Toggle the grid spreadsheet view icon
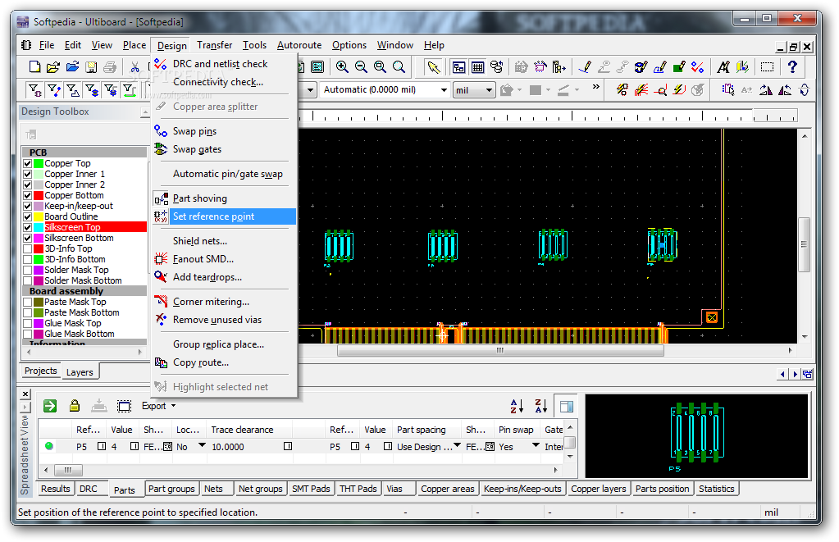839x542 pixels. click(x=478, y=67)
